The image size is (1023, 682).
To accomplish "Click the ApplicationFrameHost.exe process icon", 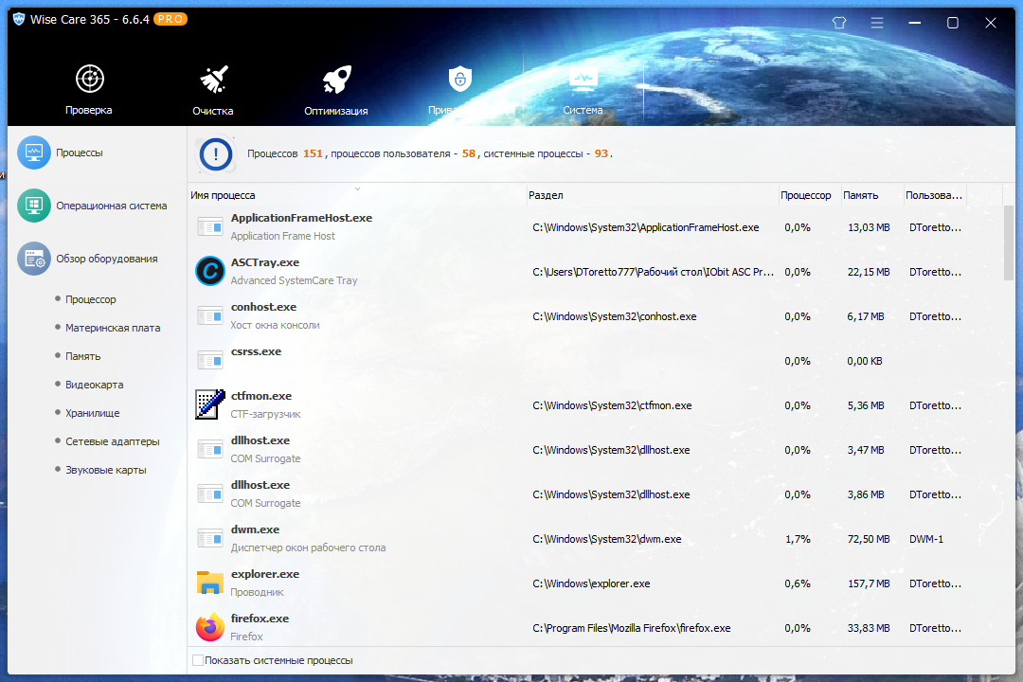I will click(210, 227).
